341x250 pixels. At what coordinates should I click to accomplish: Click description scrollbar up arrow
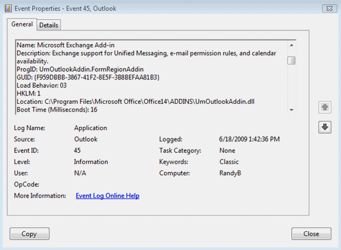[x=291, y=45]
